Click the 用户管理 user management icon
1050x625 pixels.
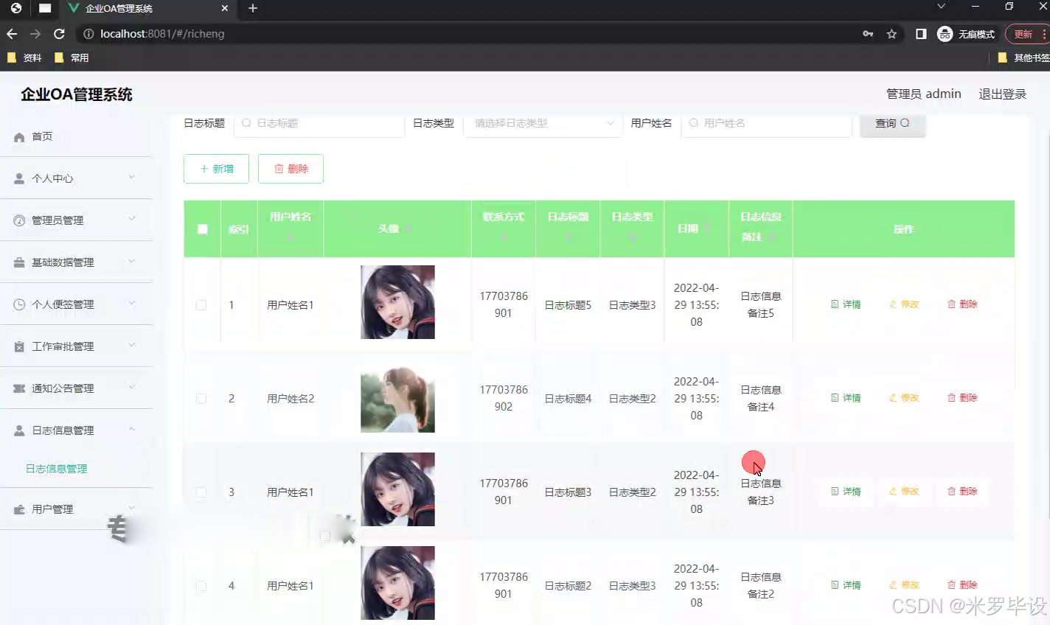coord(21,509)
